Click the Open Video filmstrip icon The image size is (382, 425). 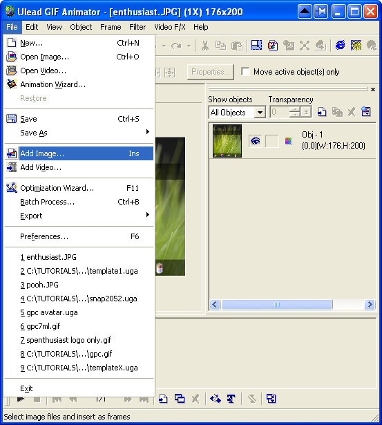pos(11,70)
